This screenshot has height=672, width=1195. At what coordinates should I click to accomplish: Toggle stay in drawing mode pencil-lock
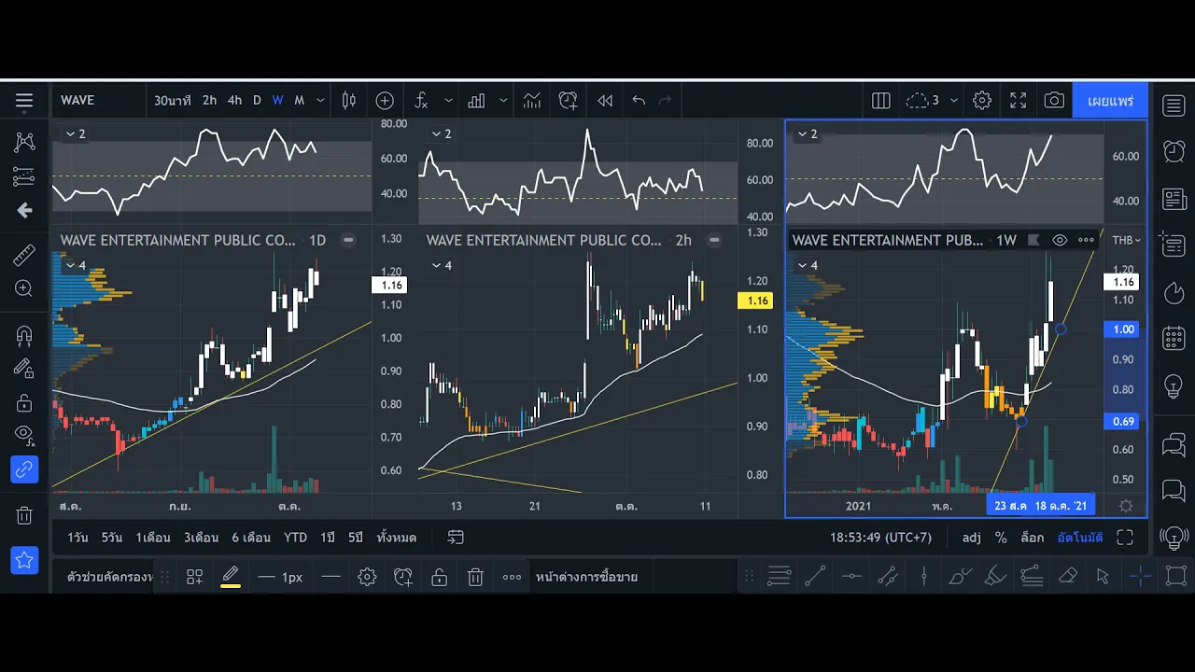click(24, 369)
